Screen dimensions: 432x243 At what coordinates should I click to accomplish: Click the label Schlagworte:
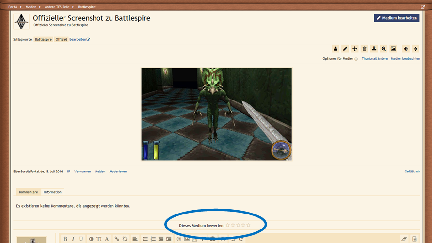pos(23,39)
